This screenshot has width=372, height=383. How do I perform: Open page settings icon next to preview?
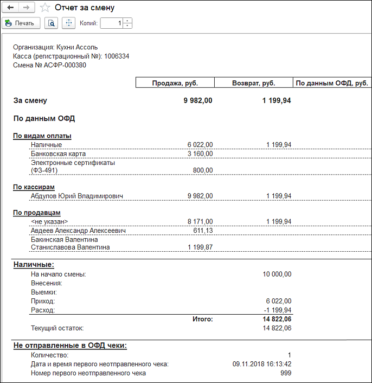(x=68, y=23)
